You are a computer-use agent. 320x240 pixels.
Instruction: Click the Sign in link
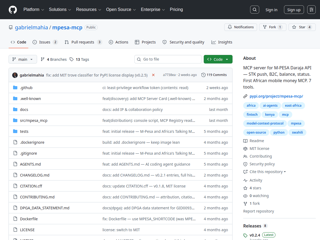[271, 10]
